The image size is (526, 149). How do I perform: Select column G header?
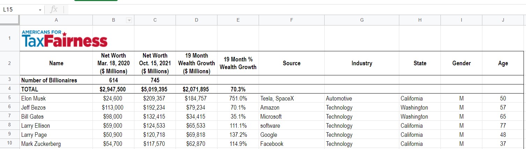(362, 20)
